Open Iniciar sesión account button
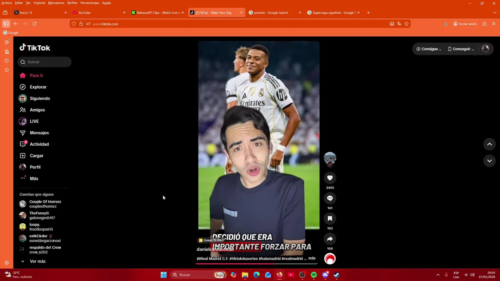The height and width of the screenshot is (281, 500). [465, 24]
